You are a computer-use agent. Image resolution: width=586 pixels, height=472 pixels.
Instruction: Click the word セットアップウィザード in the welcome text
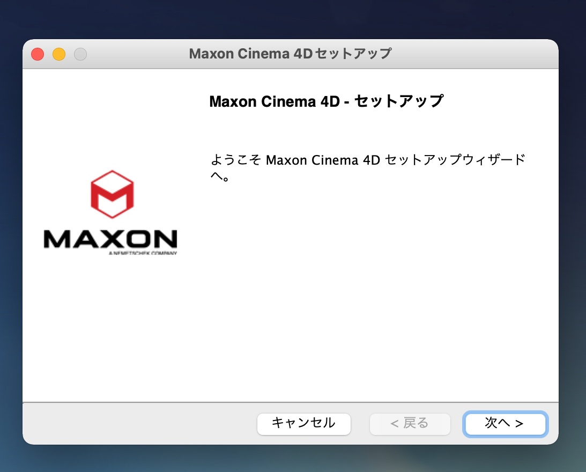(x=455, y=160)
